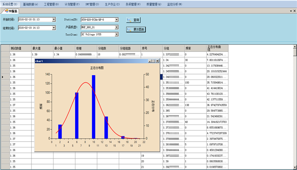Open the 计划管理(P) menu
297x170 pixels.
(x=72, y=4)
